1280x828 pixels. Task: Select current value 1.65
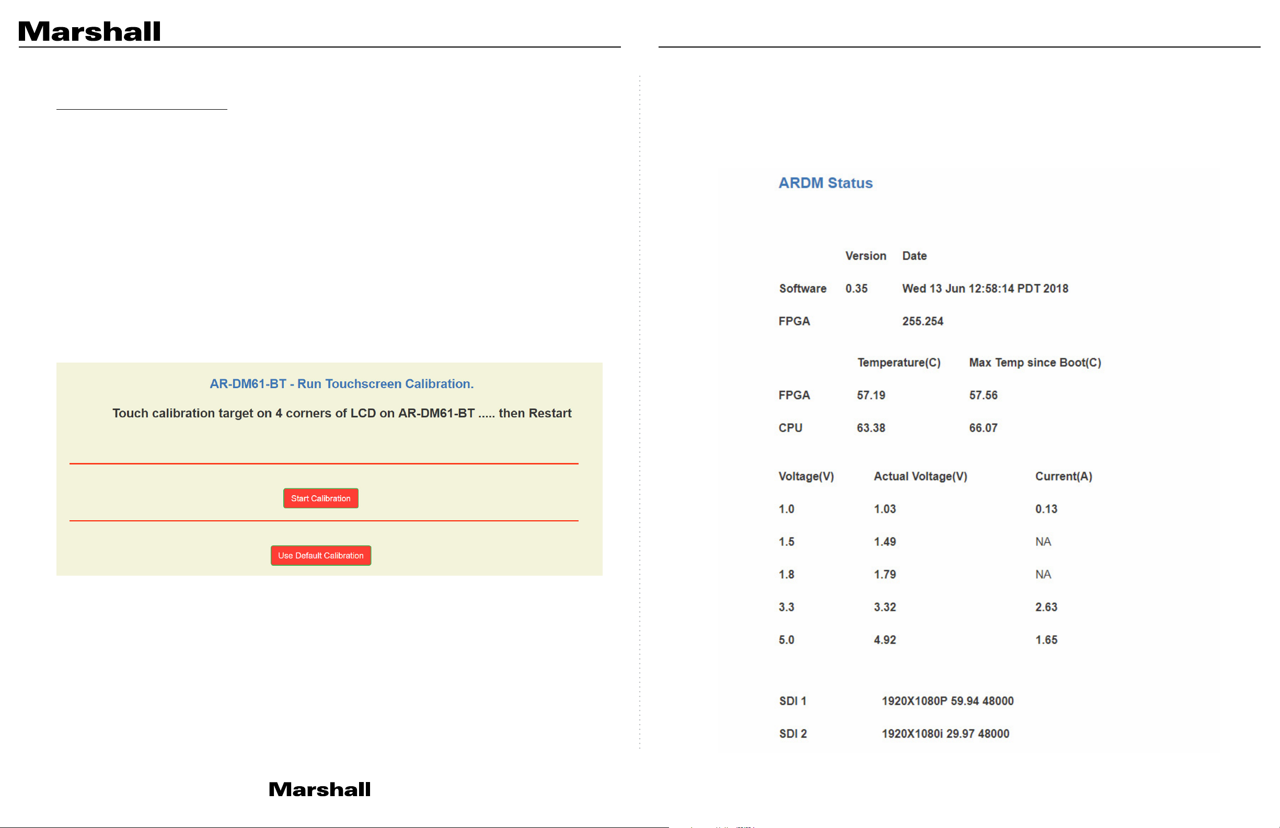(1046, 640)
